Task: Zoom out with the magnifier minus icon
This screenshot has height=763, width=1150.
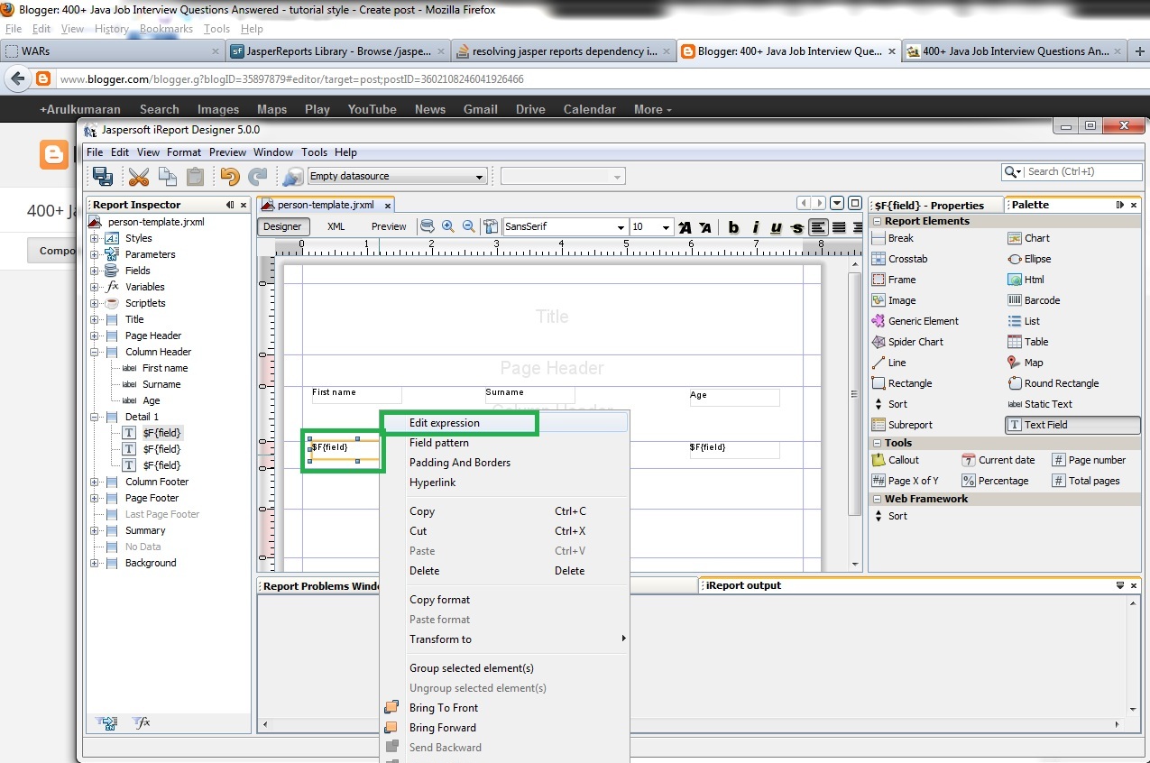Action: pyautogui.click(x=468, y=226)
